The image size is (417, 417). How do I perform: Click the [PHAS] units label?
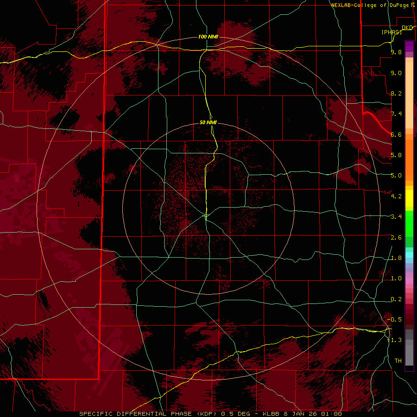pyautogui.click(x=392, y=32)
